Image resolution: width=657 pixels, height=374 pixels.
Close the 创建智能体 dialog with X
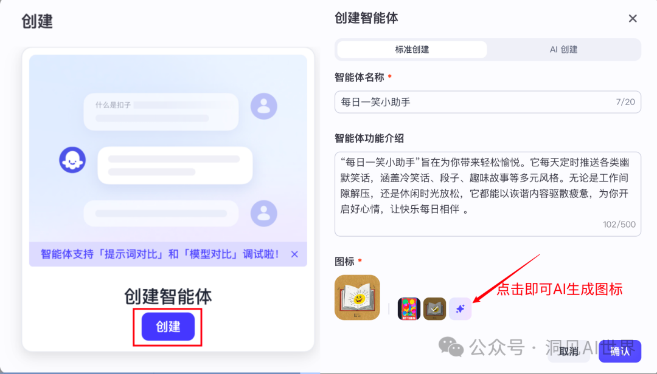coord(633,18)
